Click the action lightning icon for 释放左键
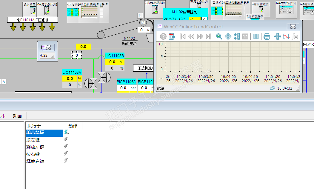This screenshot has height=189, width=314. click(66, 146)
